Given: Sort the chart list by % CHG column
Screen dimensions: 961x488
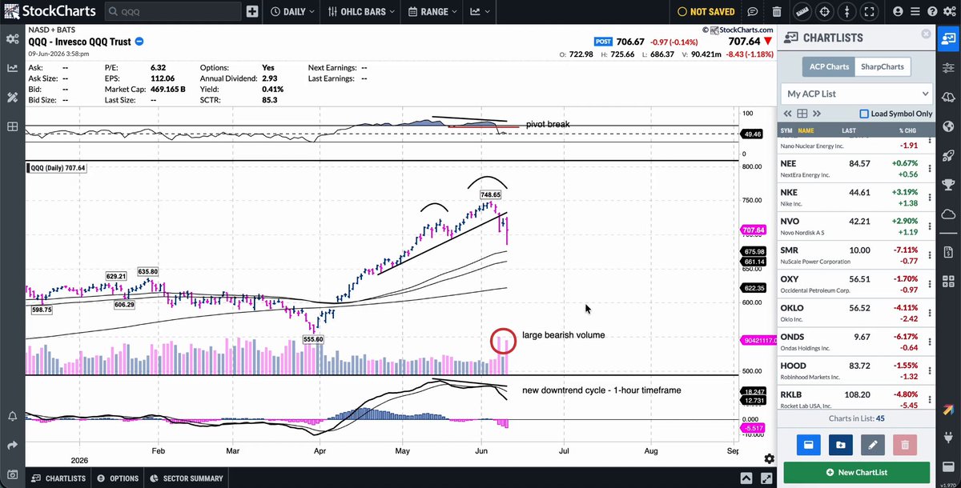Looking at the screenshot, I should coord(907,130).
